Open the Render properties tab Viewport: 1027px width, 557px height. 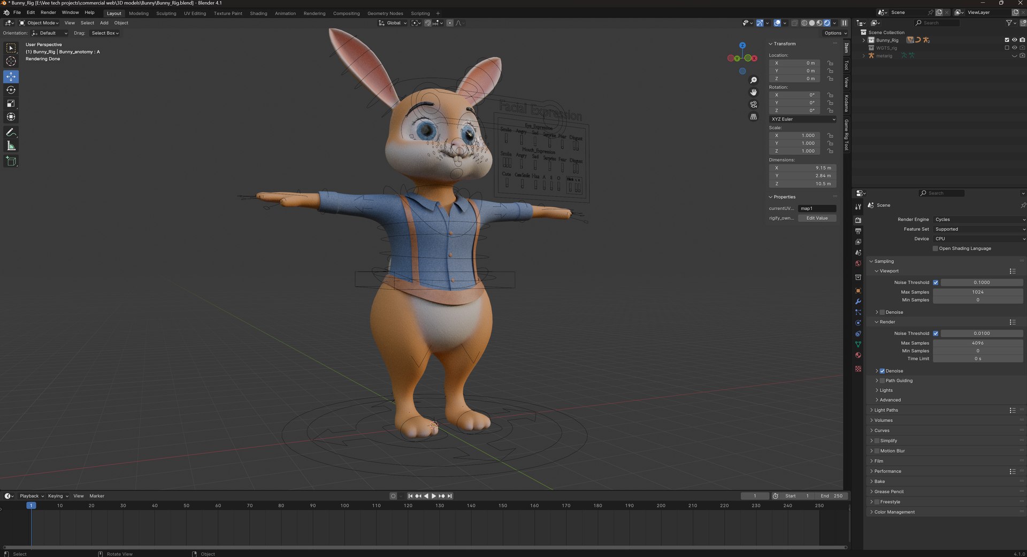(858, 220)
